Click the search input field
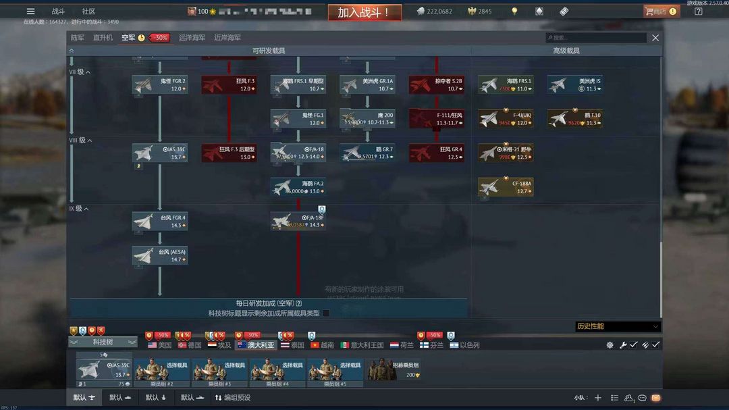 point(596,38)
